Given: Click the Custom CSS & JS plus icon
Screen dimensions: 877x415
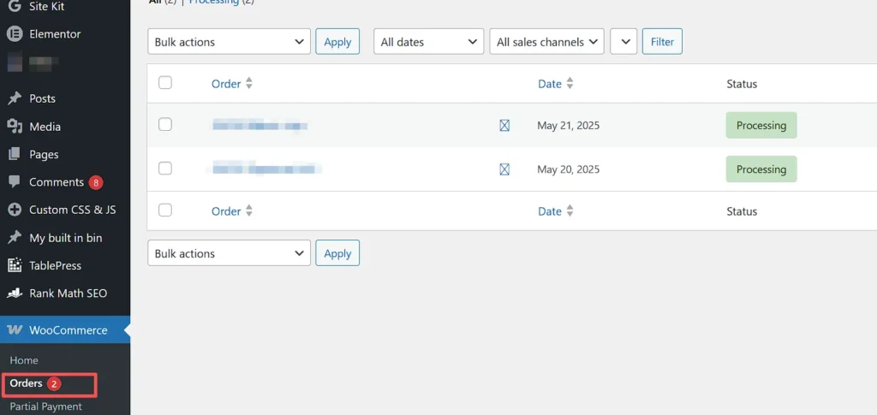Looking at the screenshot, I should coord(14,210).
